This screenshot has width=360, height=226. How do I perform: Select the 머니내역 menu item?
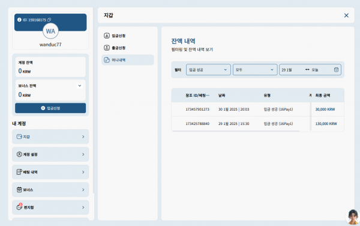[x=128, y=60]
